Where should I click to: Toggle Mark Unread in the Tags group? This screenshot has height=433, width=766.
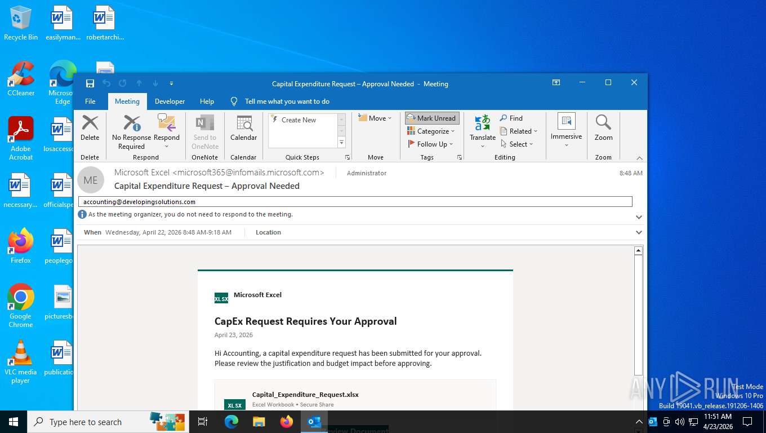click(x=432, y=118)
